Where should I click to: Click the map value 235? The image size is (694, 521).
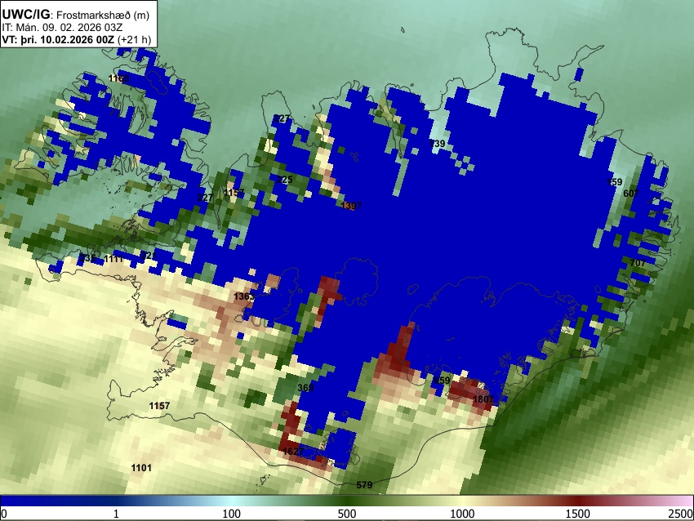pyautogui.click(x=88, y=257)
